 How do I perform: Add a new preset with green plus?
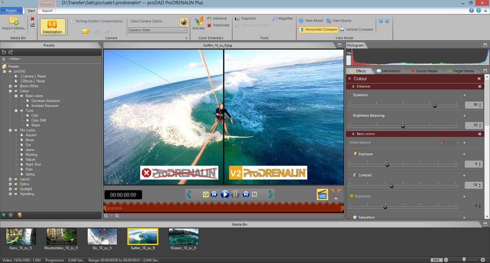pyautogui.click(x=4, y=215)
